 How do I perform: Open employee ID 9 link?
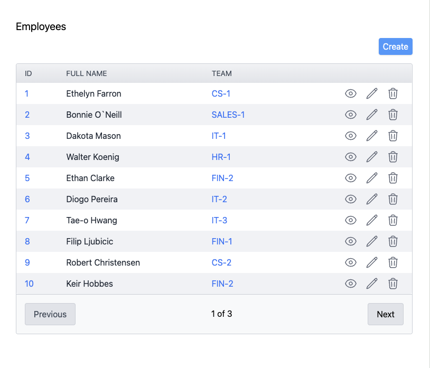pyautogui.click(x=27, y=262)
